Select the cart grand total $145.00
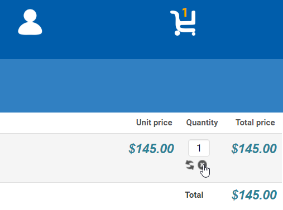Viewport: 283px width, 210px height. [254, 195]
